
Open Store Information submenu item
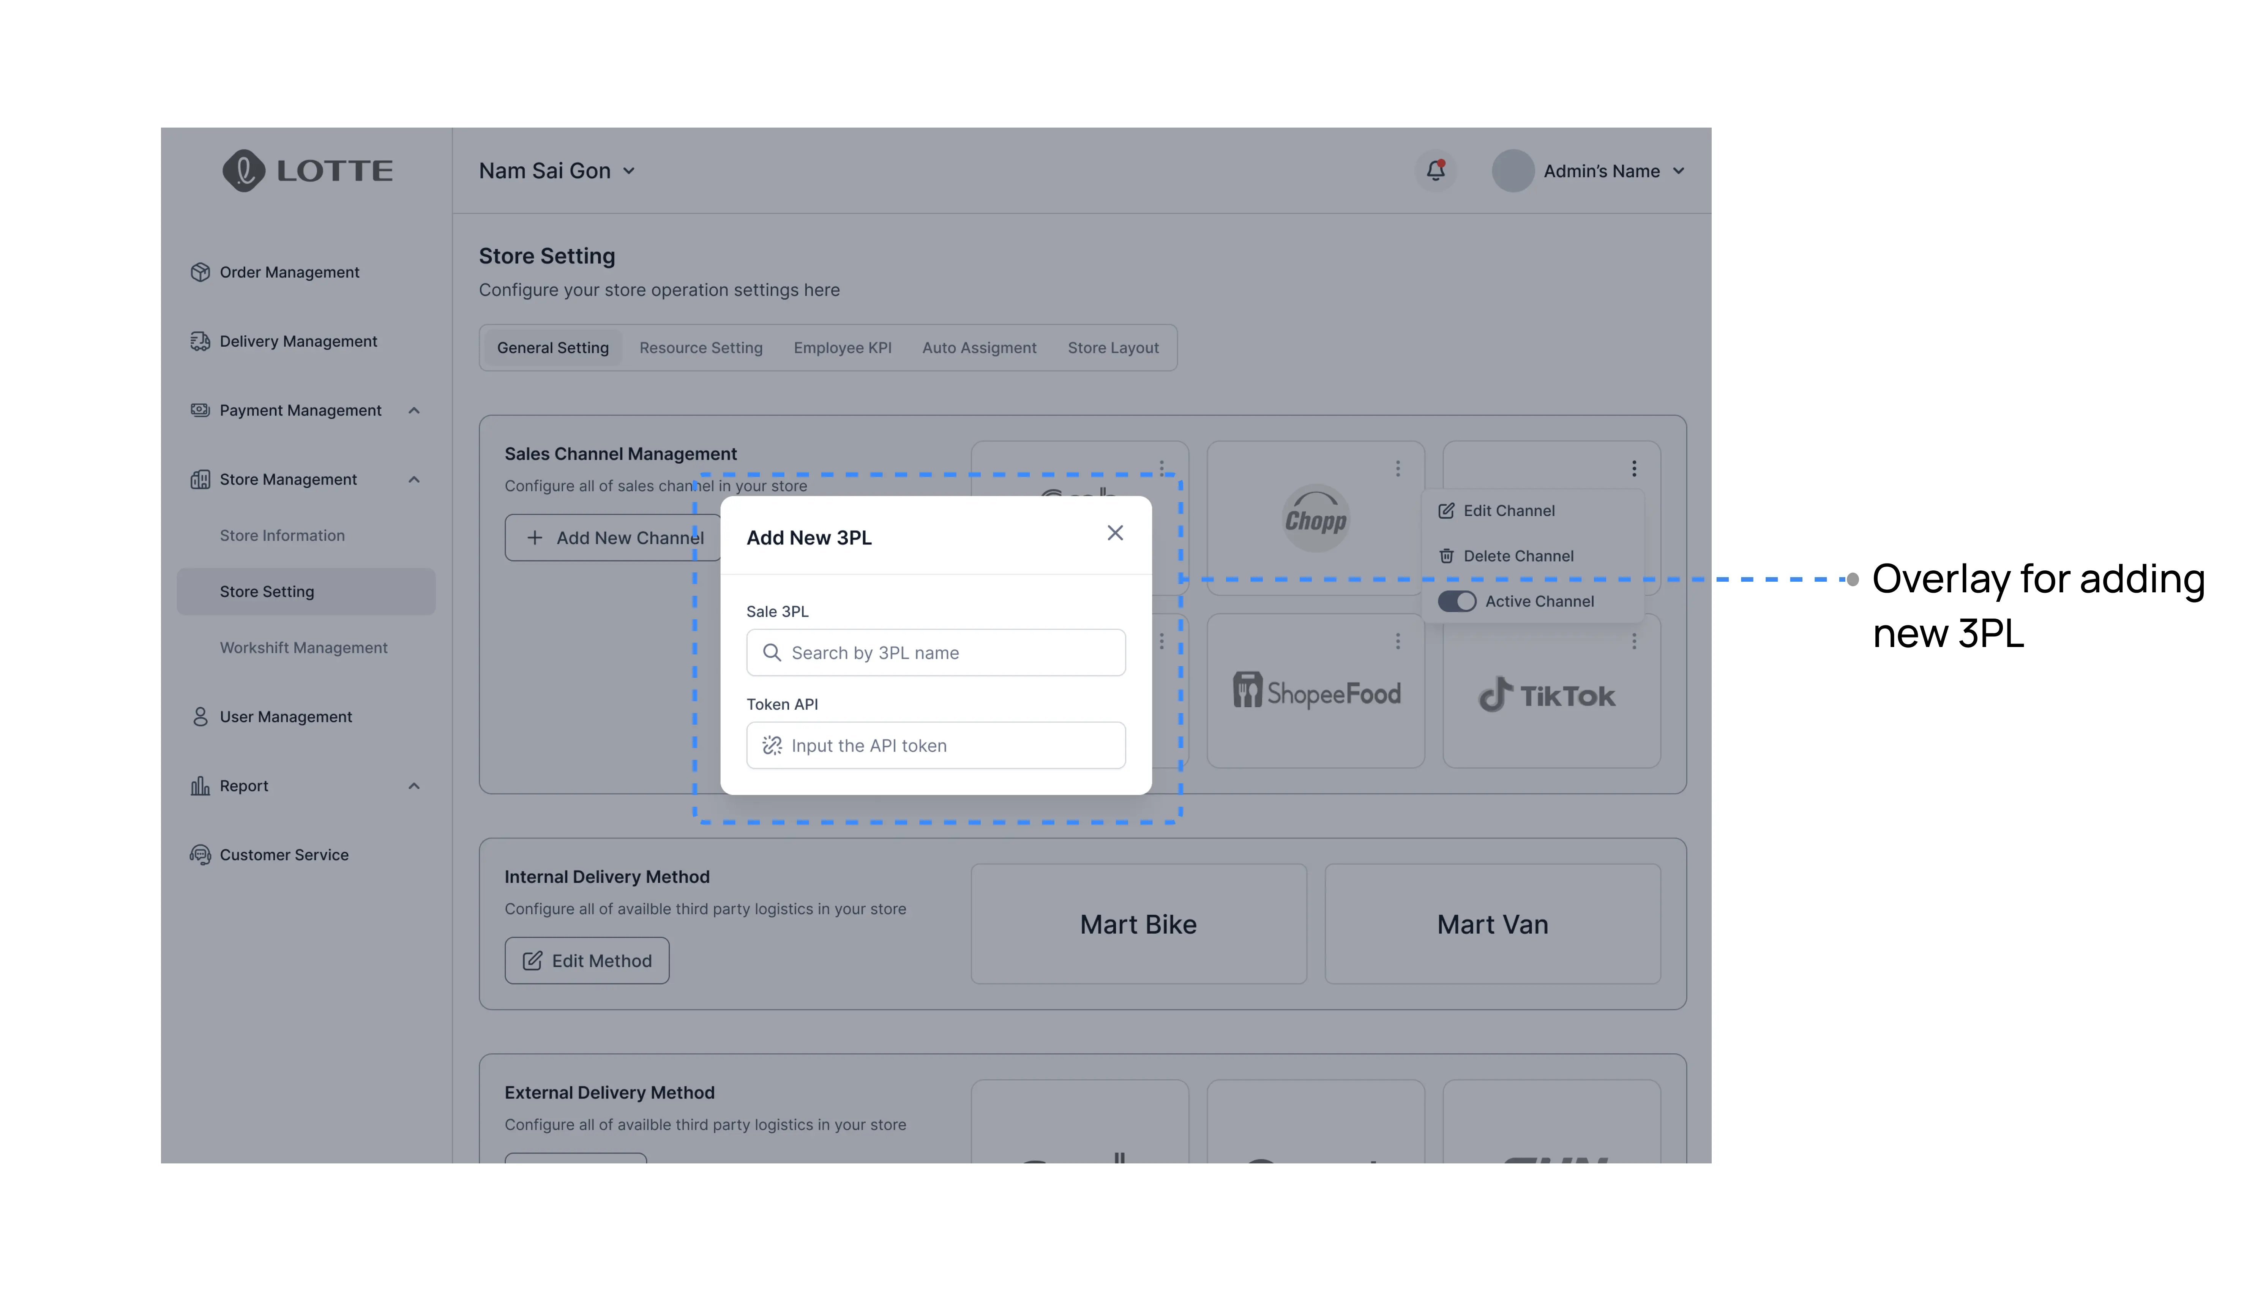(x=306, y=535)
